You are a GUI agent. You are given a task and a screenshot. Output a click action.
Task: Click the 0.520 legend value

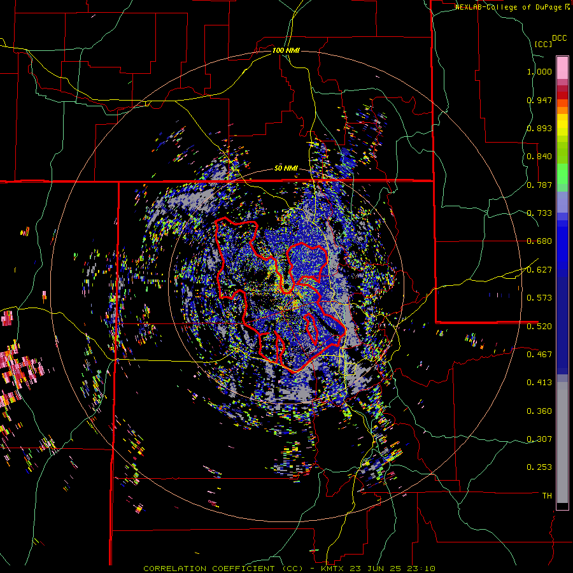[539, 327]
